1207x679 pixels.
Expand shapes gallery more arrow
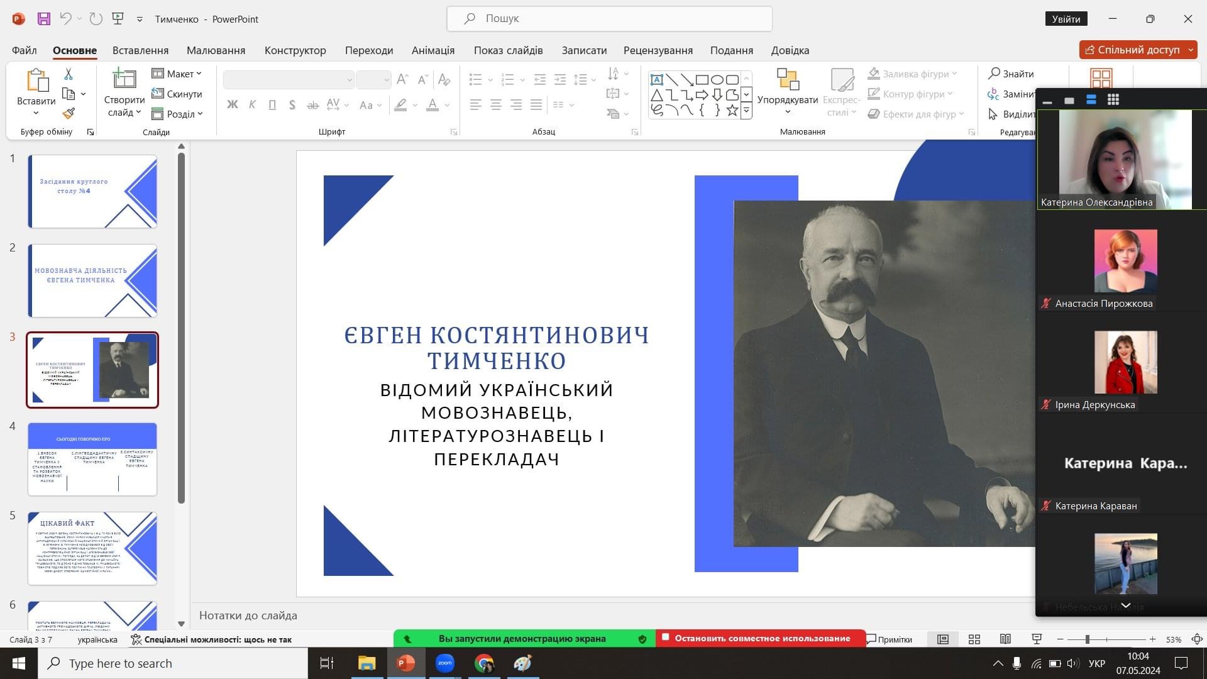point(746,111)
